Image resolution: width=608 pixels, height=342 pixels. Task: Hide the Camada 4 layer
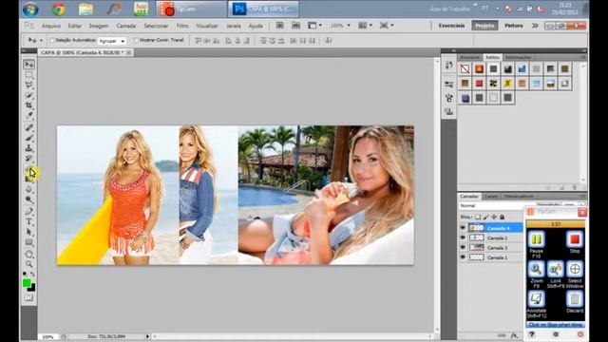tap(463, 228)
